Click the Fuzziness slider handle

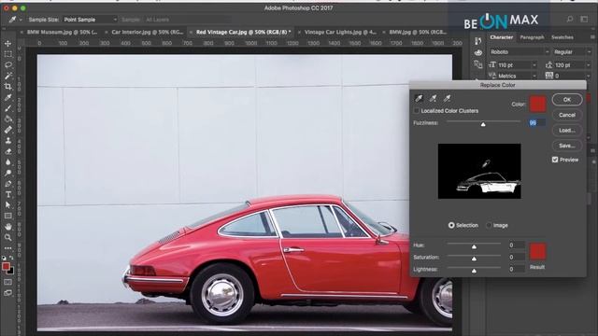[483, 124]
